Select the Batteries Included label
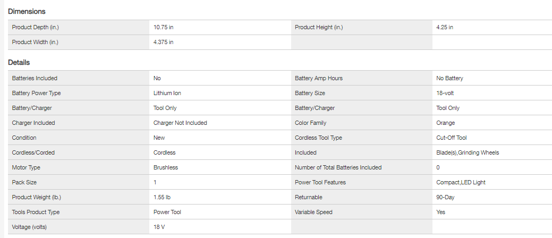 point(35,78)
